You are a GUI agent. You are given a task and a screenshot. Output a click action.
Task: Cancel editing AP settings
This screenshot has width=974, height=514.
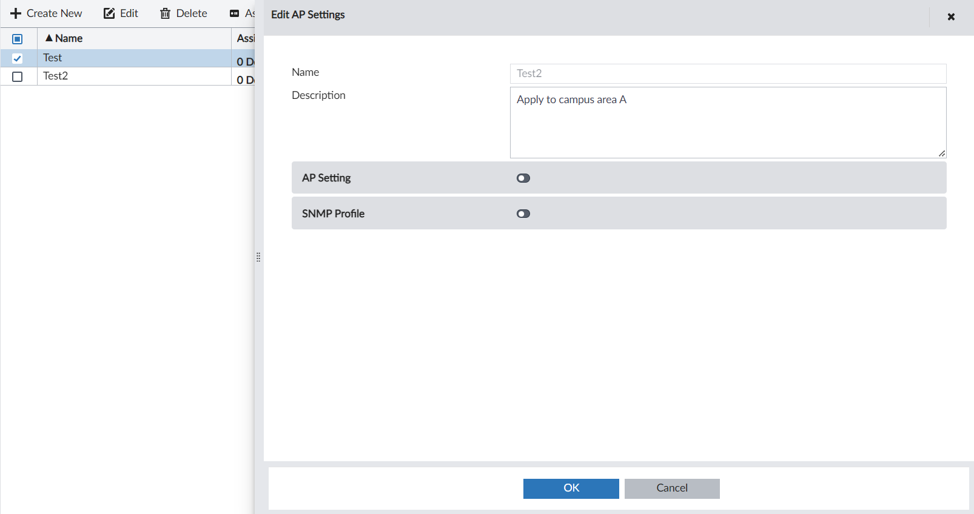pos(672,489)
